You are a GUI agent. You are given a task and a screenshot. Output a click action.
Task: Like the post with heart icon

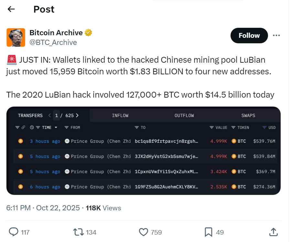tap(143, 232)
